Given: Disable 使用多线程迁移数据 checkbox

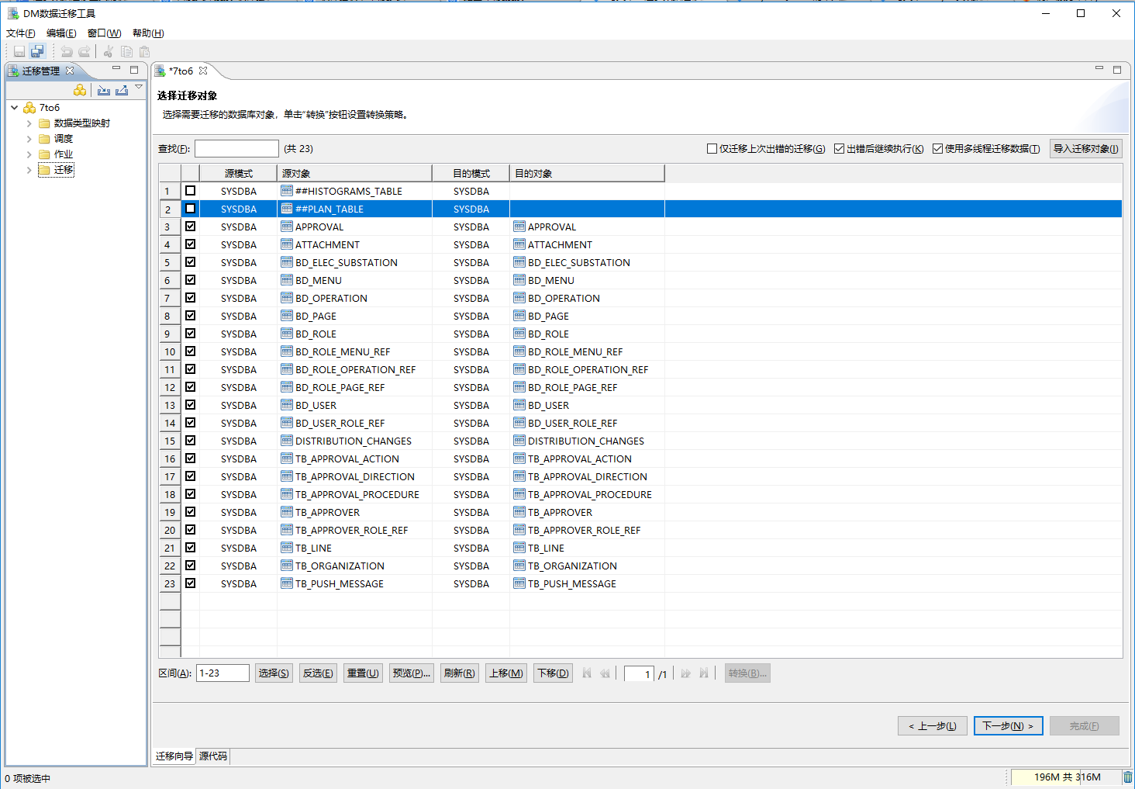Looking at the screenshot, I should coord(937,149).
